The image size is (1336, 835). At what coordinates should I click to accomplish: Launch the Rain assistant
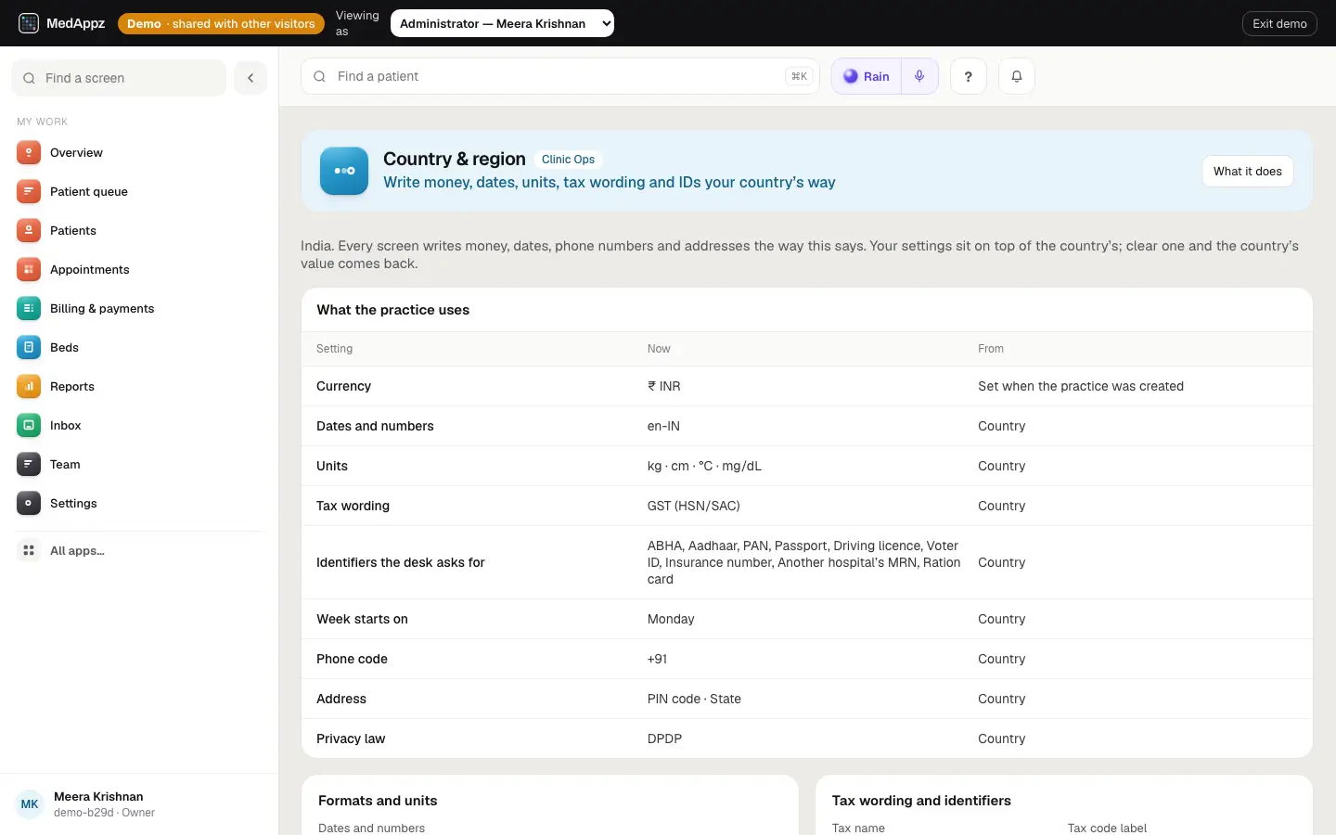(x=867, y=77)
